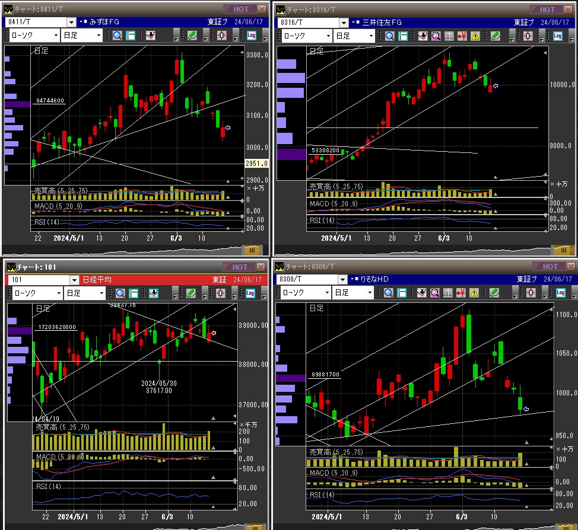Toggle Log scale in the Nikkei 101 chart
The image size is (578, 530).
[250, 293]
